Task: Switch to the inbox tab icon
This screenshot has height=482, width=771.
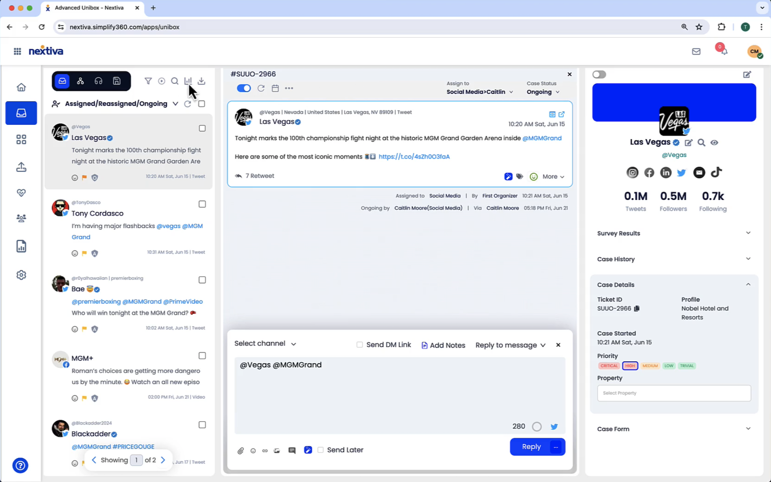Action: point(62,81)
